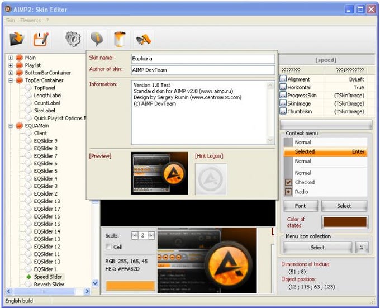Click the Radio item's bullet in context menu
380x308 pixels.
pos(288,192)
